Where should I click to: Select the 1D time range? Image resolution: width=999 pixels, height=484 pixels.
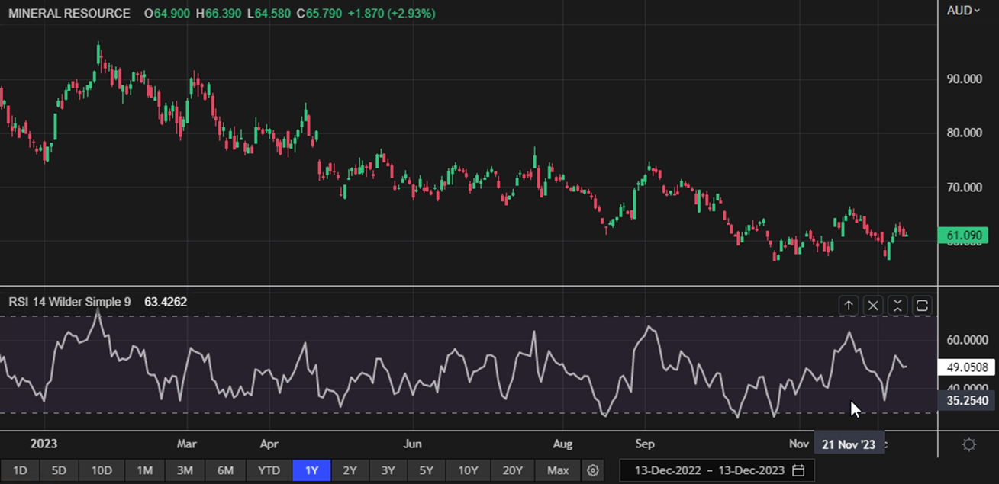tap(21, 470)
